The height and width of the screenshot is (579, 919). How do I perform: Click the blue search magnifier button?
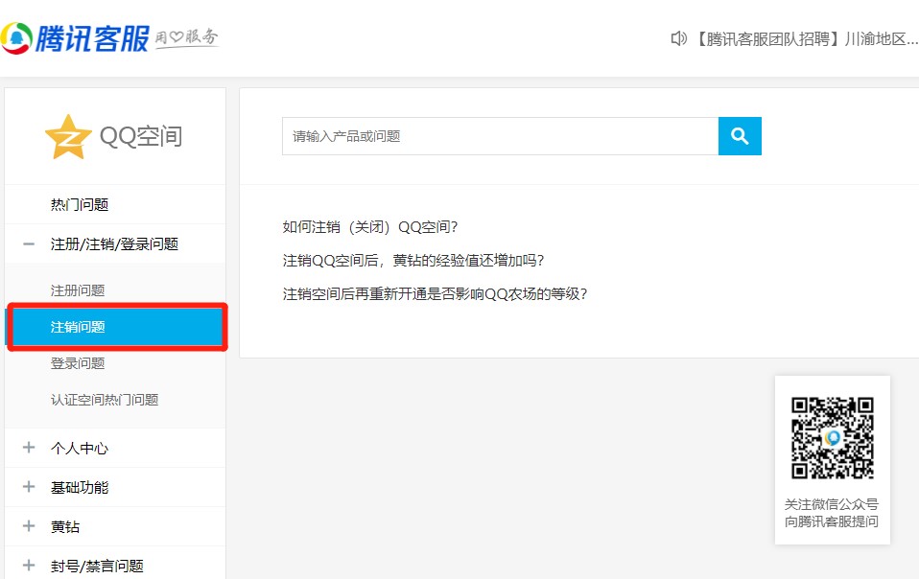(x=740, y=136)
